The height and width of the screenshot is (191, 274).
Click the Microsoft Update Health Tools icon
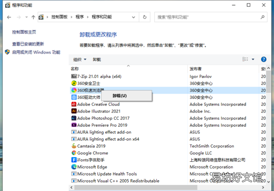pyautogui.click(x=74, y=174)
